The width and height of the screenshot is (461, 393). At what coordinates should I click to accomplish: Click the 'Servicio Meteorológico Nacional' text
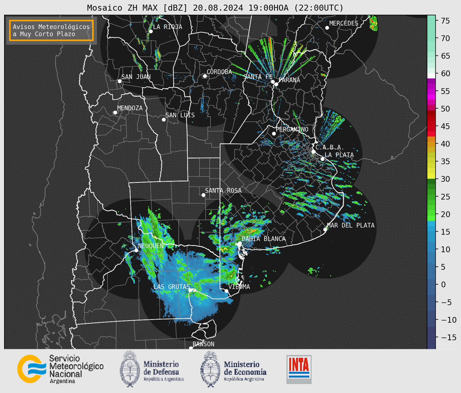point(76,366)
